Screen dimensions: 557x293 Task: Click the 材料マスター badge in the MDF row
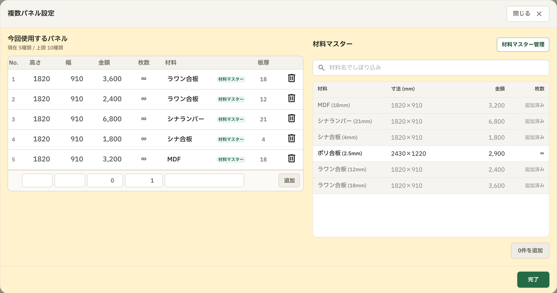click(x=231, y=159)
